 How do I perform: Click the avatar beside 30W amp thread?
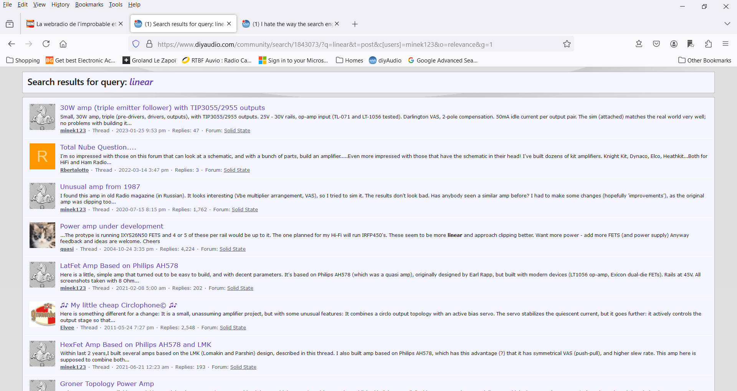tap(42, 117)
